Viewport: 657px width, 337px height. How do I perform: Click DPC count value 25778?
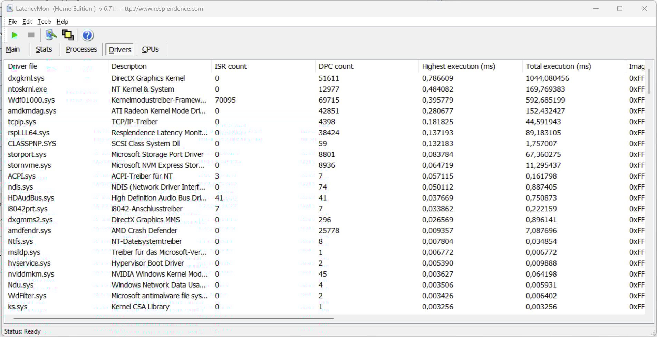(329, 231)
